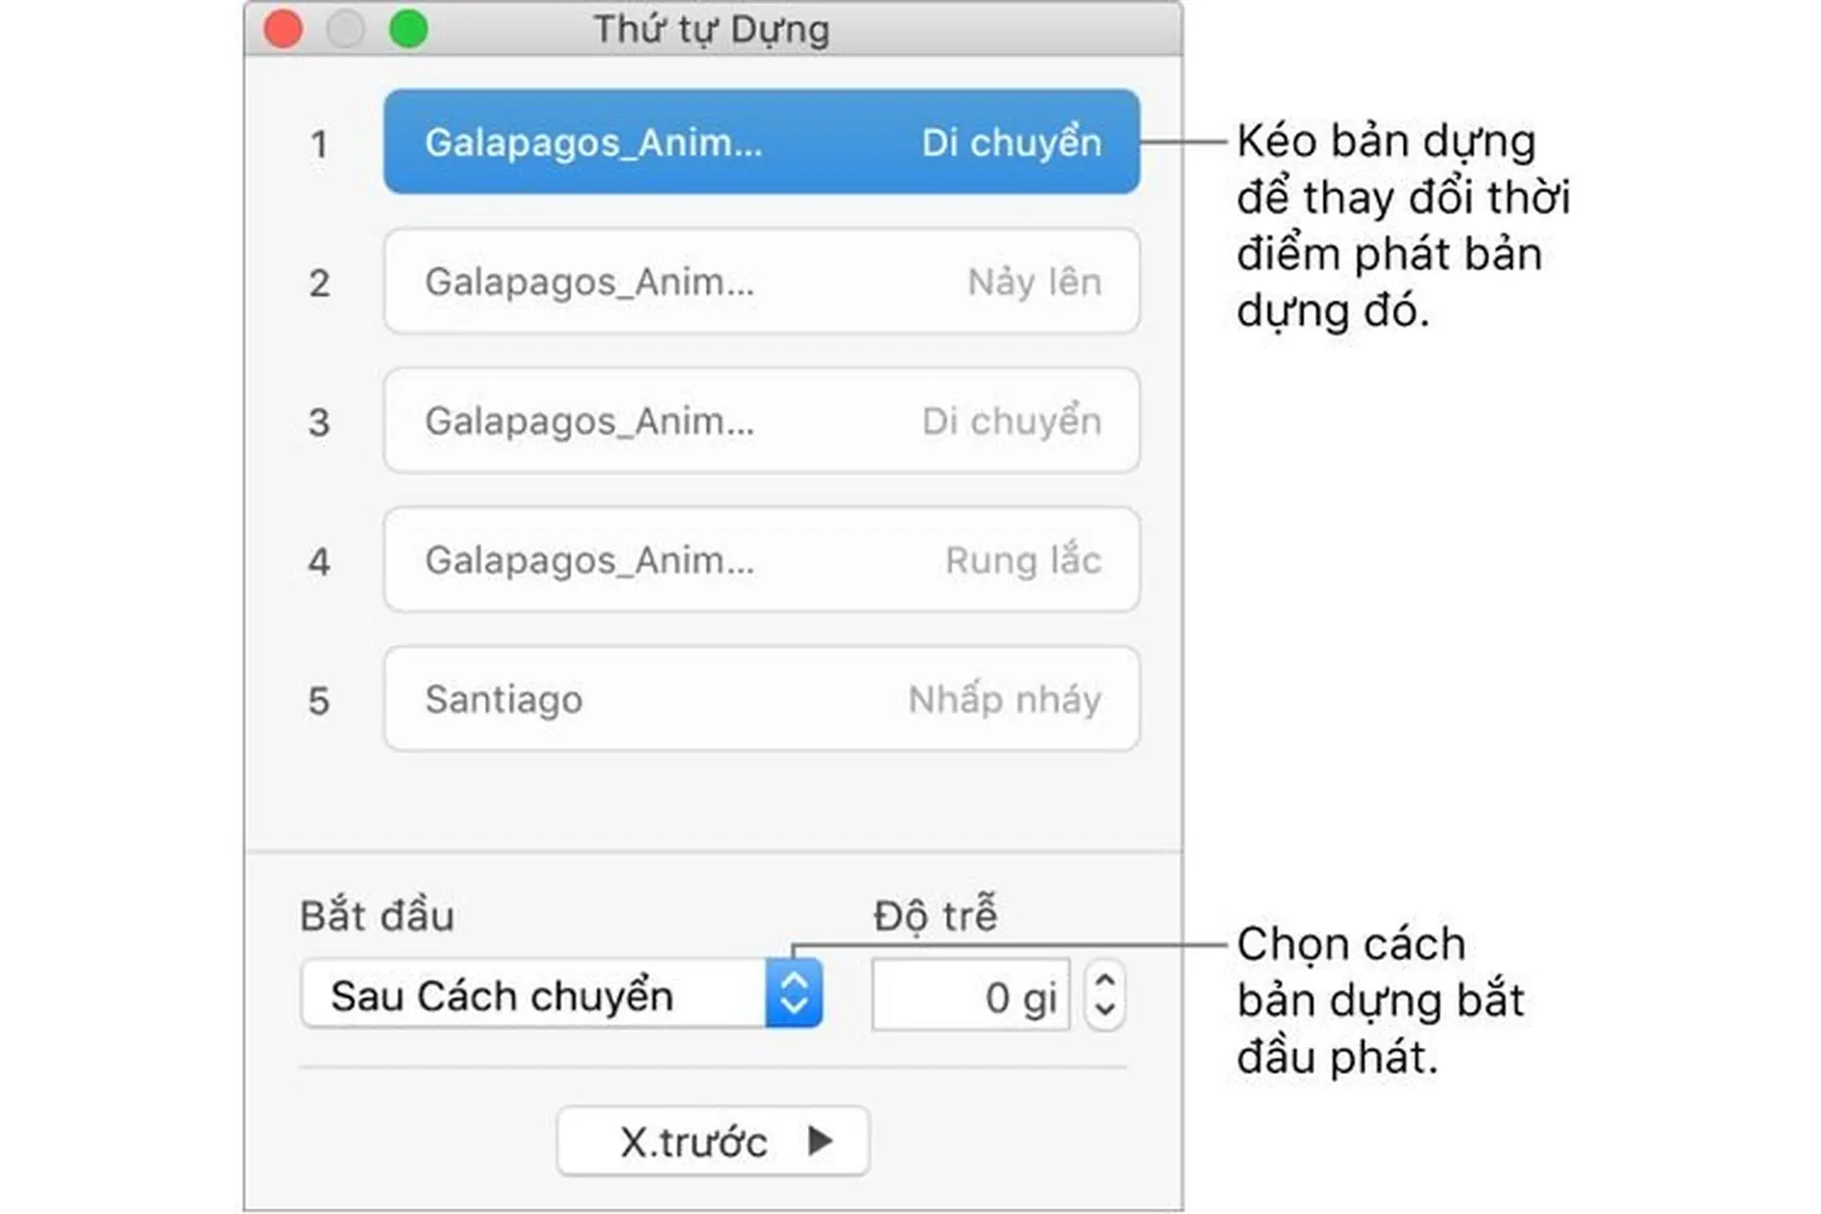
Task: Decrease delay with stepper down arrow
Action: (1105, 1010)
